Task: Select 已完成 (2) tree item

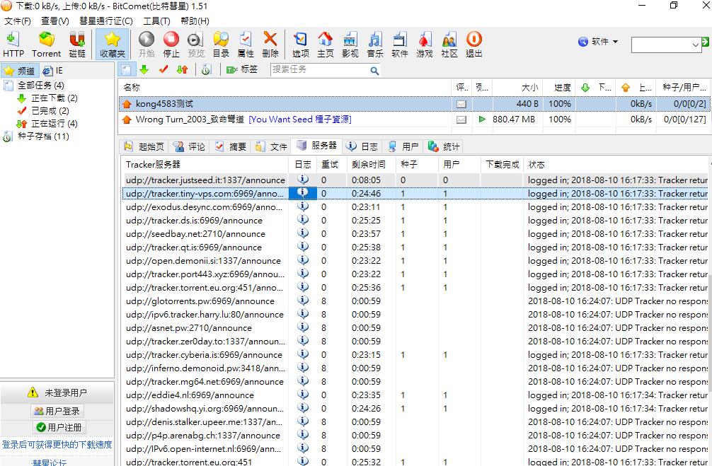Action: click(x=50, y=111)
